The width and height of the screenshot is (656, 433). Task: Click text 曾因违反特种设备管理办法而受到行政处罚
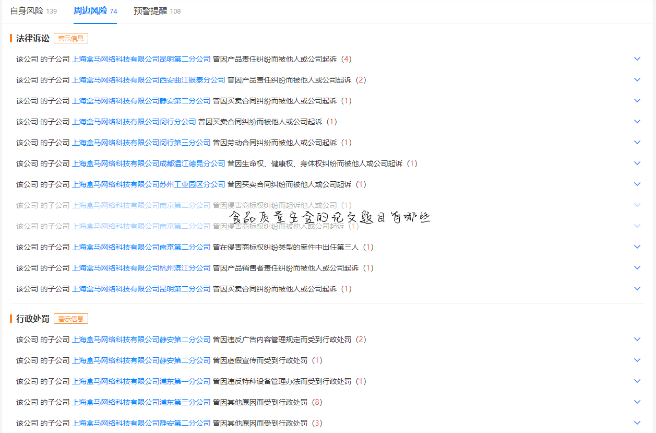coord(282,381)
